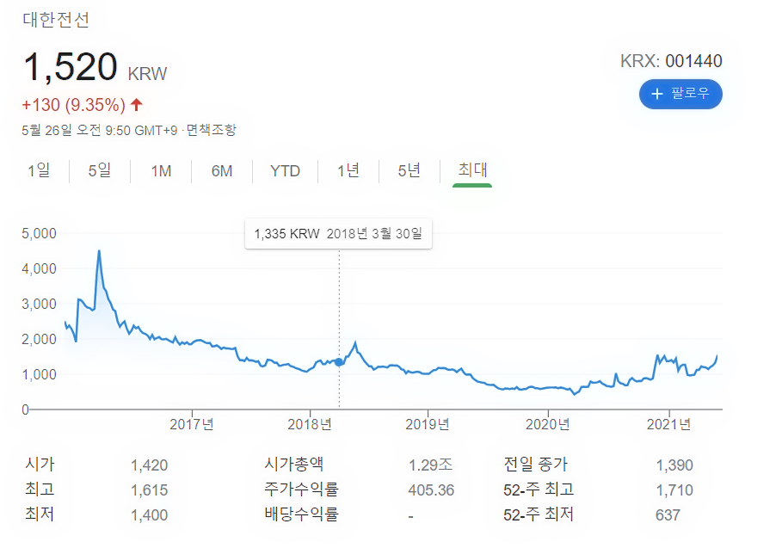Select the 1일 range tab
Viewport: 782px width, 548px height.
click(x=39, y=170)
